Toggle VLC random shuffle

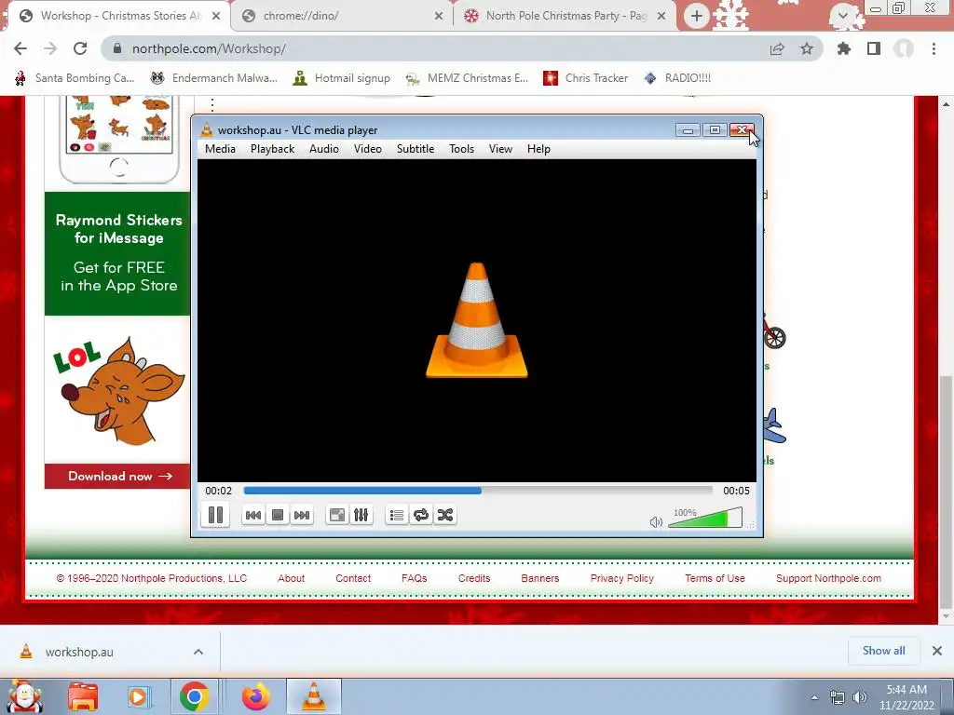445,515
